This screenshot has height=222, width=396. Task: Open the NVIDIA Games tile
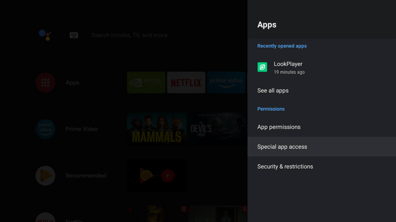click(x=146, y=82)
